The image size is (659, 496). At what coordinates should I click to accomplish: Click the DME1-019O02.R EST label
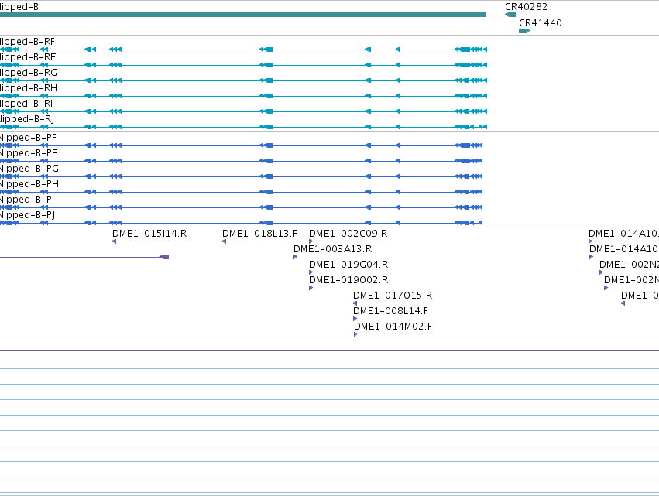(348, 280)
